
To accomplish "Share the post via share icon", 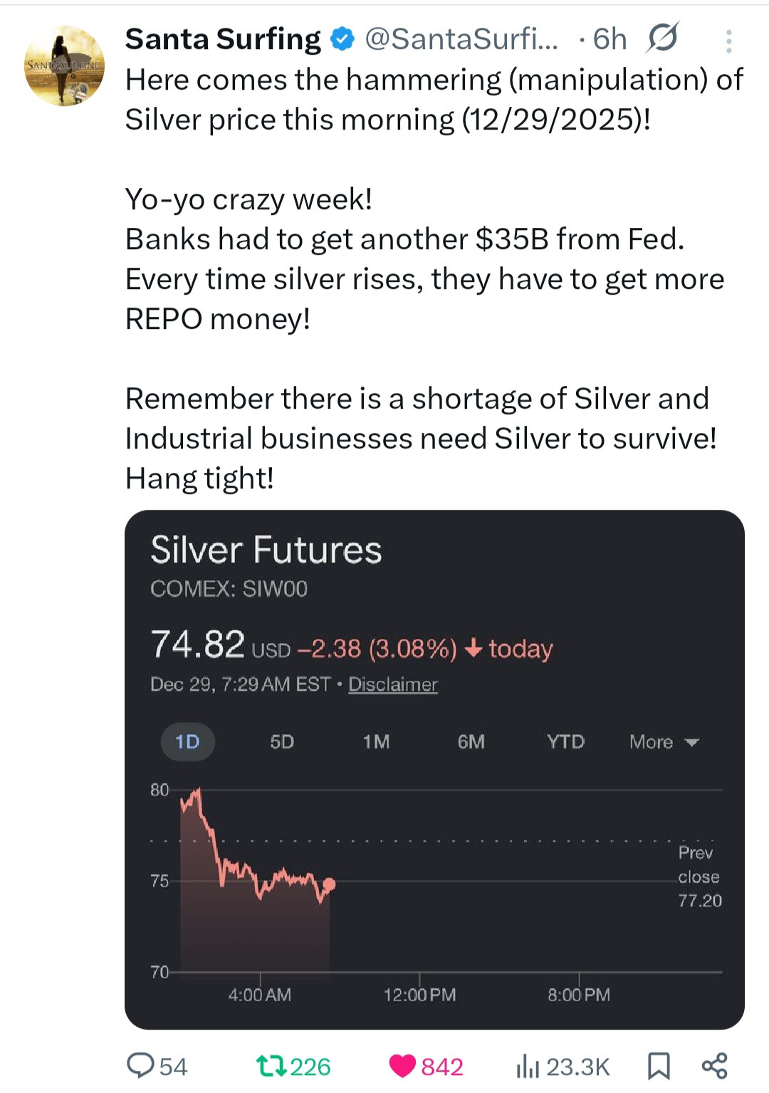I will (x=714, y=1066).
